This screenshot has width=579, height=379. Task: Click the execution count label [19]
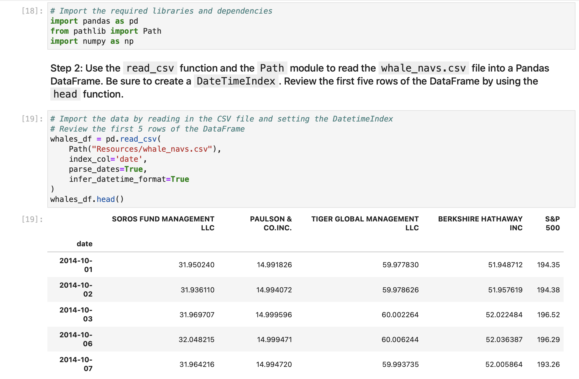(x=30, y=119)
